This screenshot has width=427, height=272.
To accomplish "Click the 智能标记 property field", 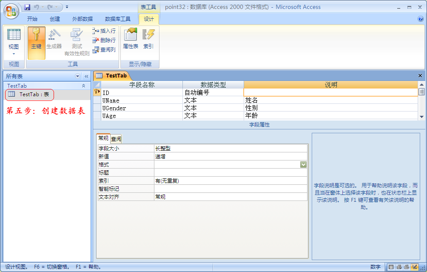I will point(231,189).
